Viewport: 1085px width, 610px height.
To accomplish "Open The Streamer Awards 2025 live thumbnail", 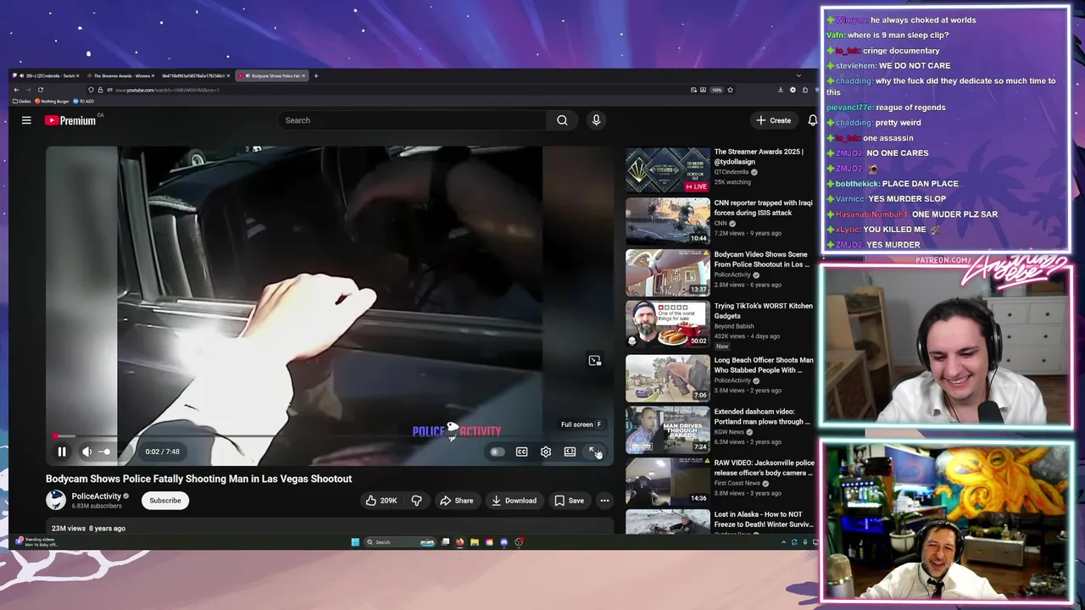I will [668, 170].
